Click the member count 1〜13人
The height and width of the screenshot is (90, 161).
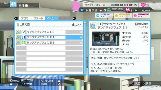(144, 27)
